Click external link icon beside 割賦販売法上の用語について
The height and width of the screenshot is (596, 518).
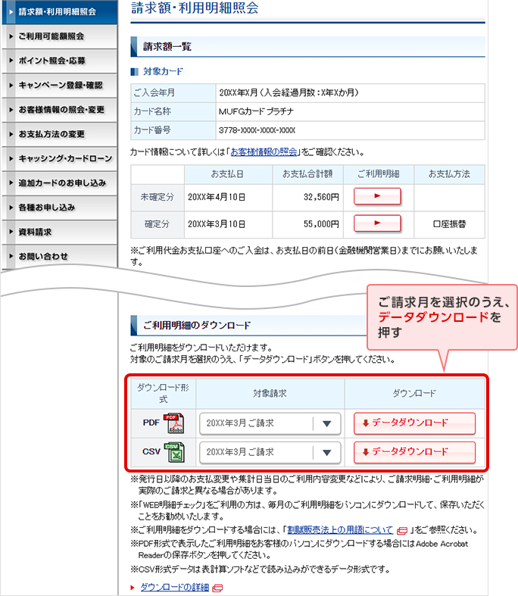401,529
